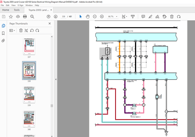Viewport: 195px width, 137px height.
Task: Open the File menu
Action: (2, 5)
